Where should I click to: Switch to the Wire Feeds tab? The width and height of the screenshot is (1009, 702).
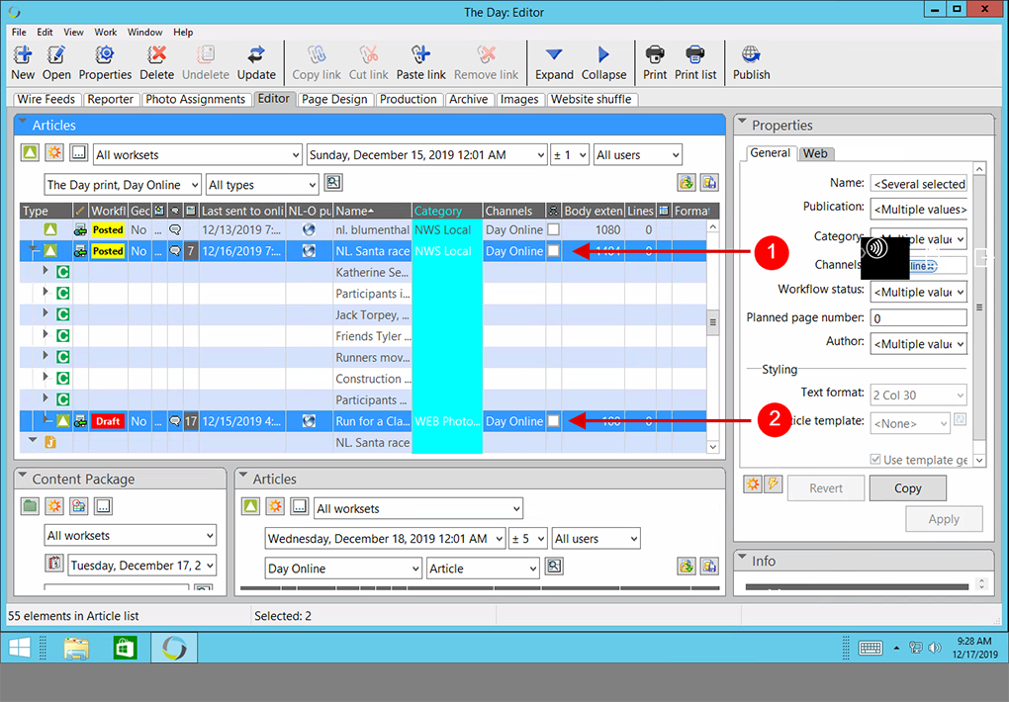46,99
